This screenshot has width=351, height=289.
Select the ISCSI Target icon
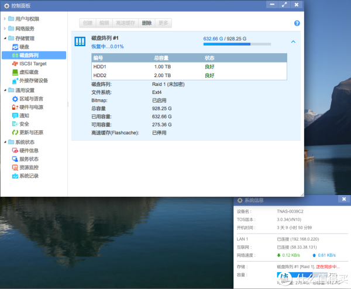[15, 63]
